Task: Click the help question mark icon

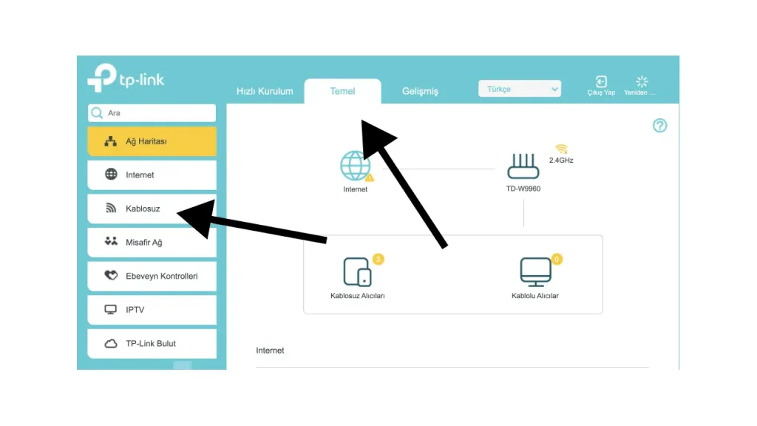Action: click(659, 126)
